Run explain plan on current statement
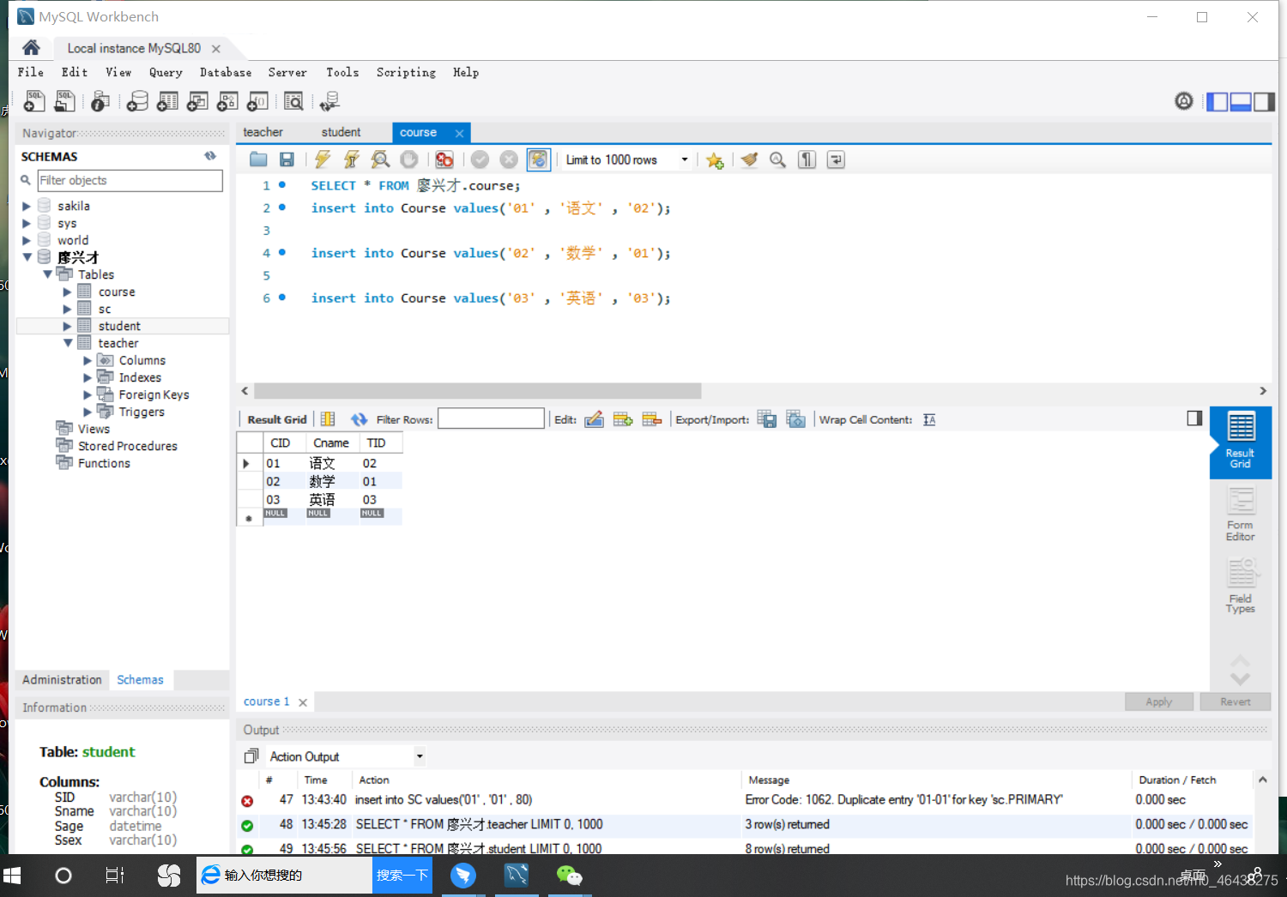This screenshot has width=1287, height=897. [380, 160]
